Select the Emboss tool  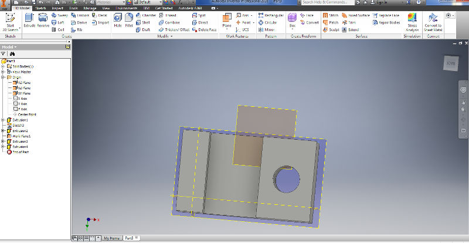point(80,15)
